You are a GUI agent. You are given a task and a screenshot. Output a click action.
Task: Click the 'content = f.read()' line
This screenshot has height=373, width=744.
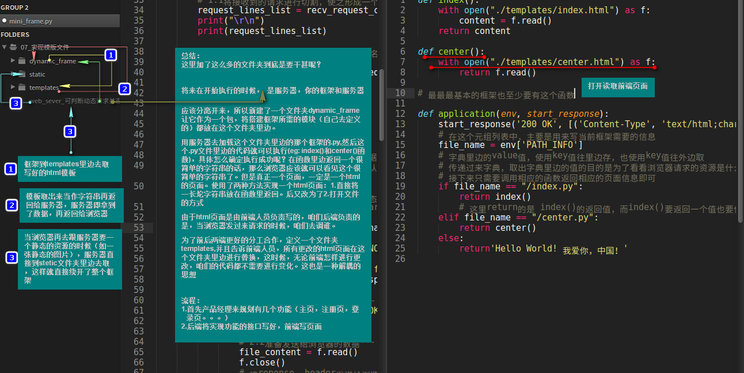click(x=506, y=21)
